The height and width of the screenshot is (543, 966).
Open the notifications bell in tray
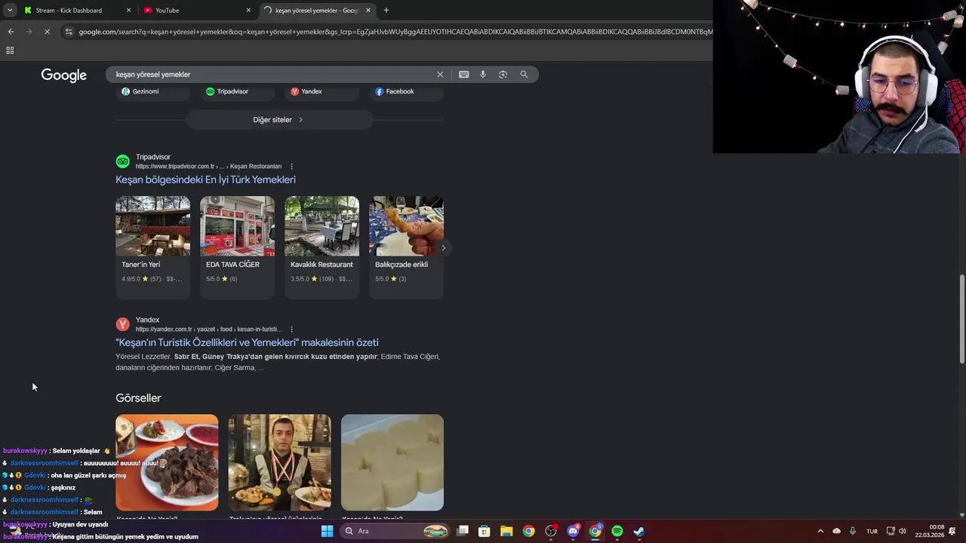coord(953,531)
